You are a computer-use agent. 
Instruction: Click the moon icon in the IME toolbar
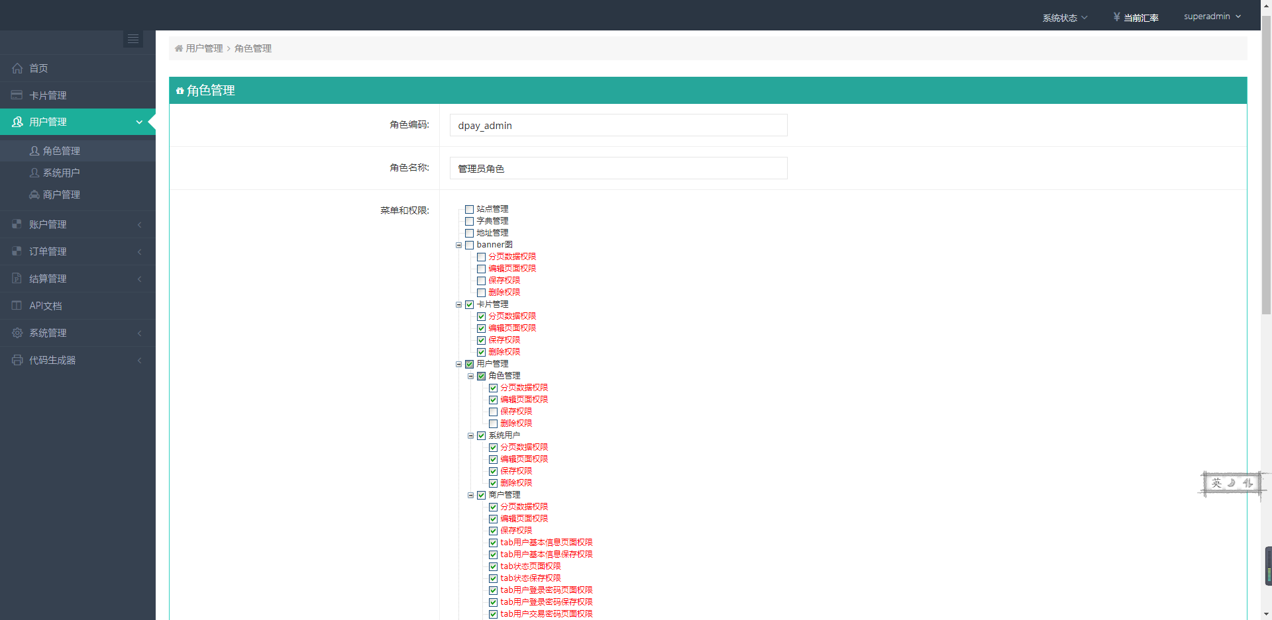[x=1232, y=483]
